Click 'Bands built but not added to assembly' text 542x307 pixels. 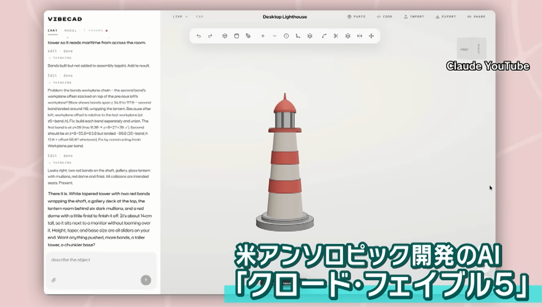98,66
